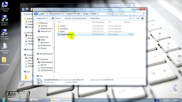Select the Download folder

64,29
